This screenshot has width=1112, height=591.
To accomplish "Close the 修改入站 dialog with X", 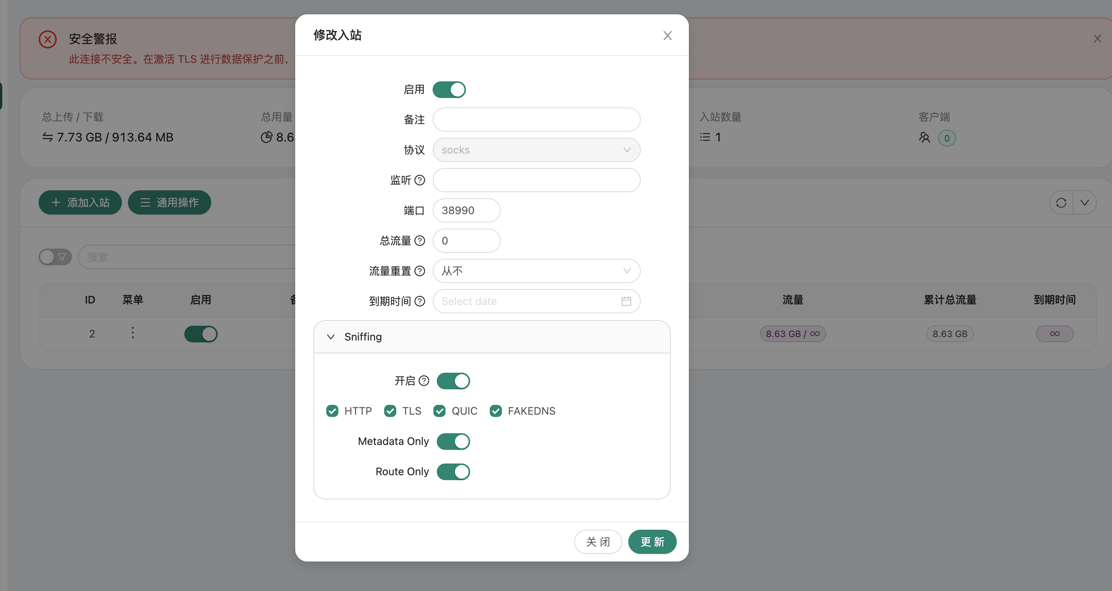I will tap(667, 35).
